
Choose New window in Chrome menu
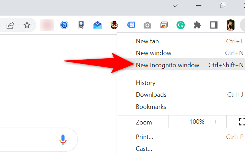click(x=153, y=53)
